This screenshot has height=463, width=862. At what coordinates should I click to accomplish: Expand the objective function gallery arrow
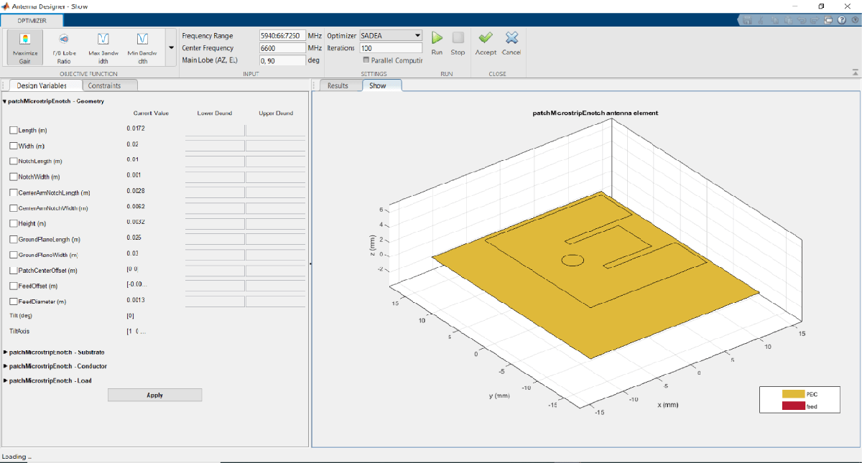(x=171, y=48)
